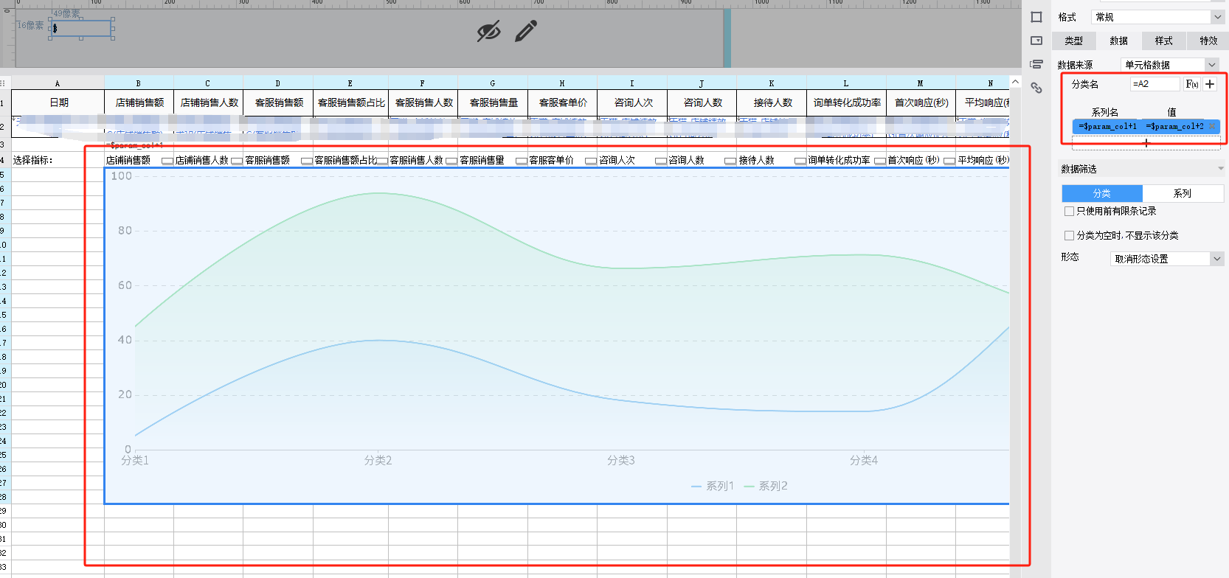Delete the $param_col series row with X

tap(1212, 126)
